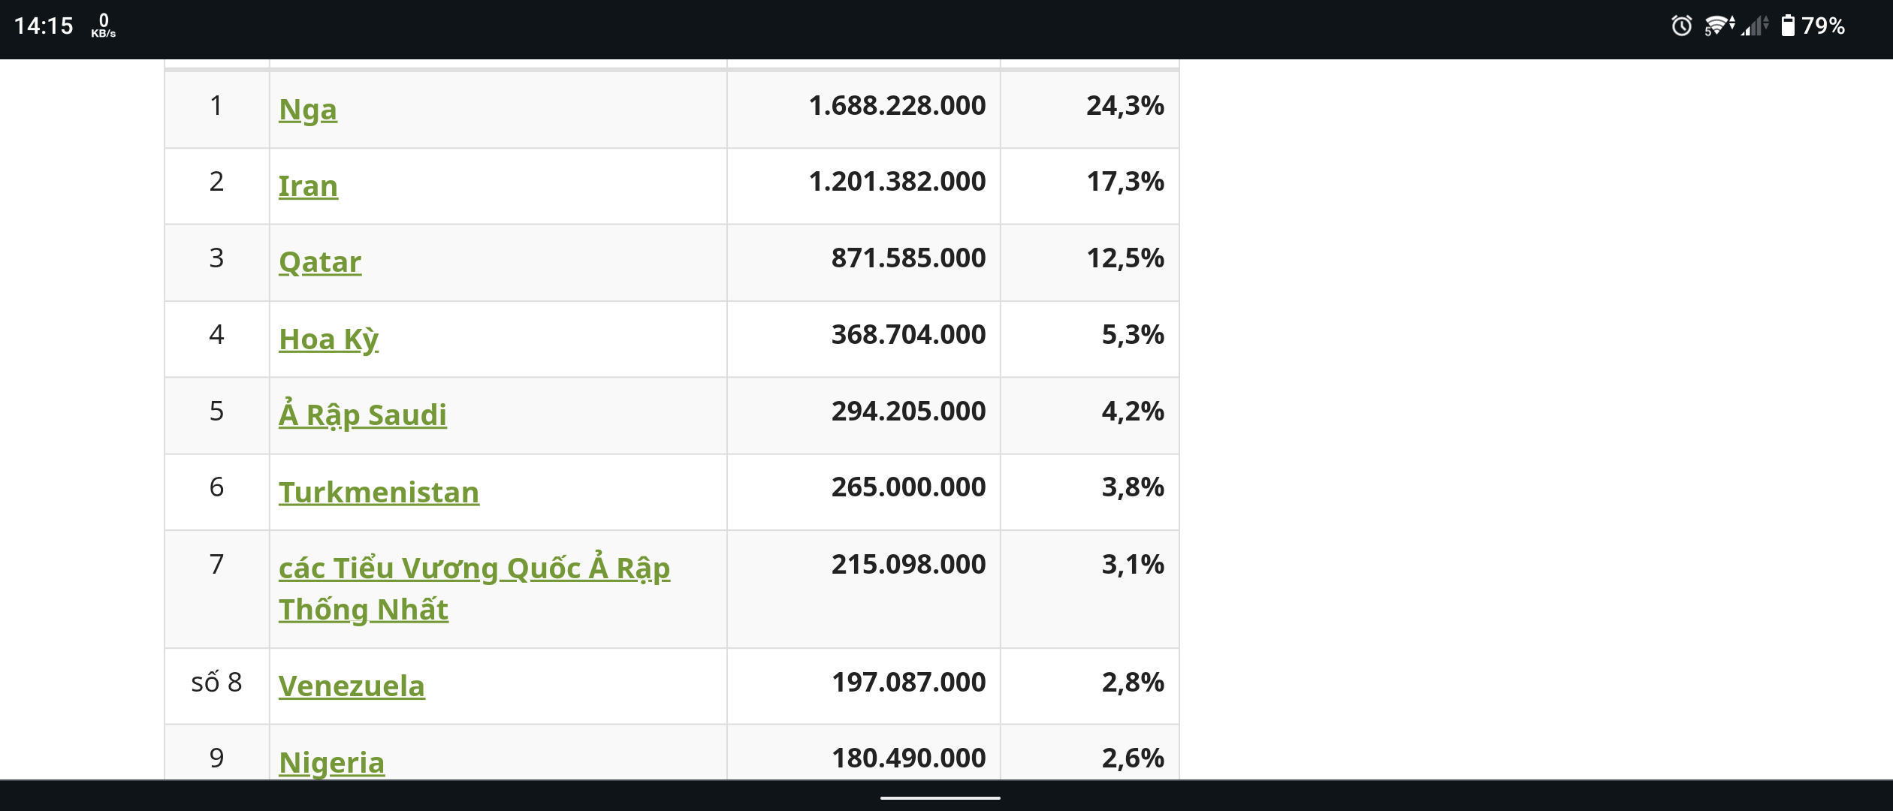This screenshot has height=811, width=1893.
Task: Select the 24,3% percentage cell
Action: click(x=1125, y=106)
